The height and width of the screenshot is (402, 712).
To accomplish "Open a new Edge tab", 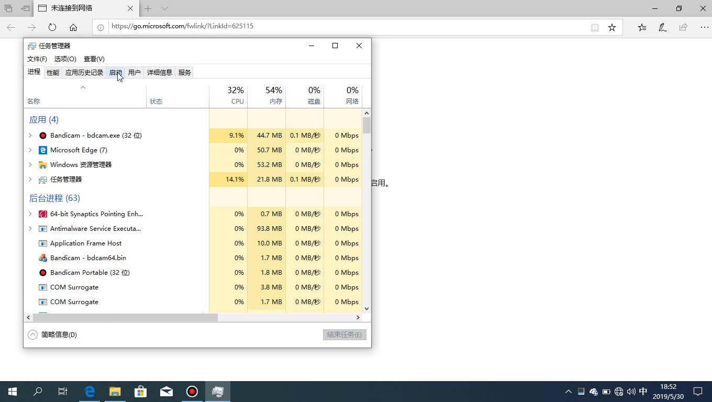I will tap(148, 8).
